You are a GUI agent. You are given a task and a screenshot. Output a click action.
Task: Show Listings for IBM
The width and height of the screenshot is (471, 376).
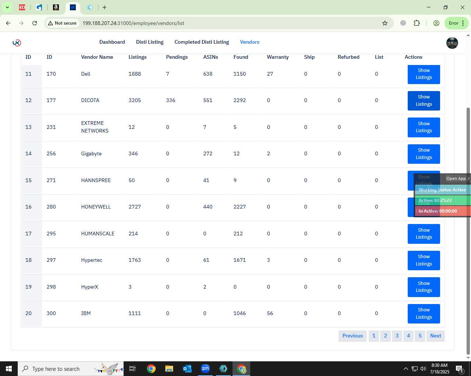(424, 314)
